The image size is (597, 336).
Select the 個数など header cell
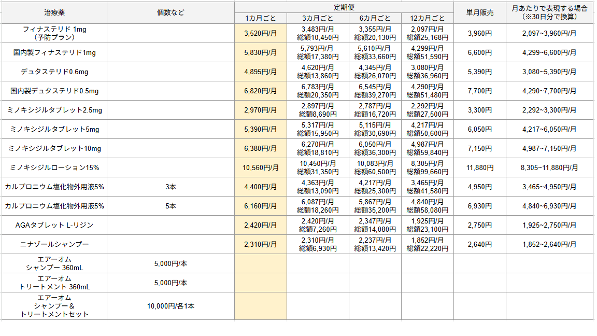coord(170,12)
